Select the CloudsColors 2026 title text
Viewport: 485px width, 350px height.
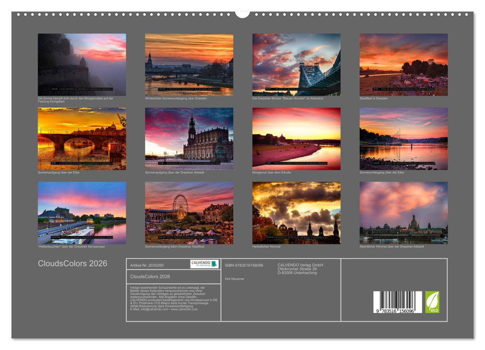point(72,262)
